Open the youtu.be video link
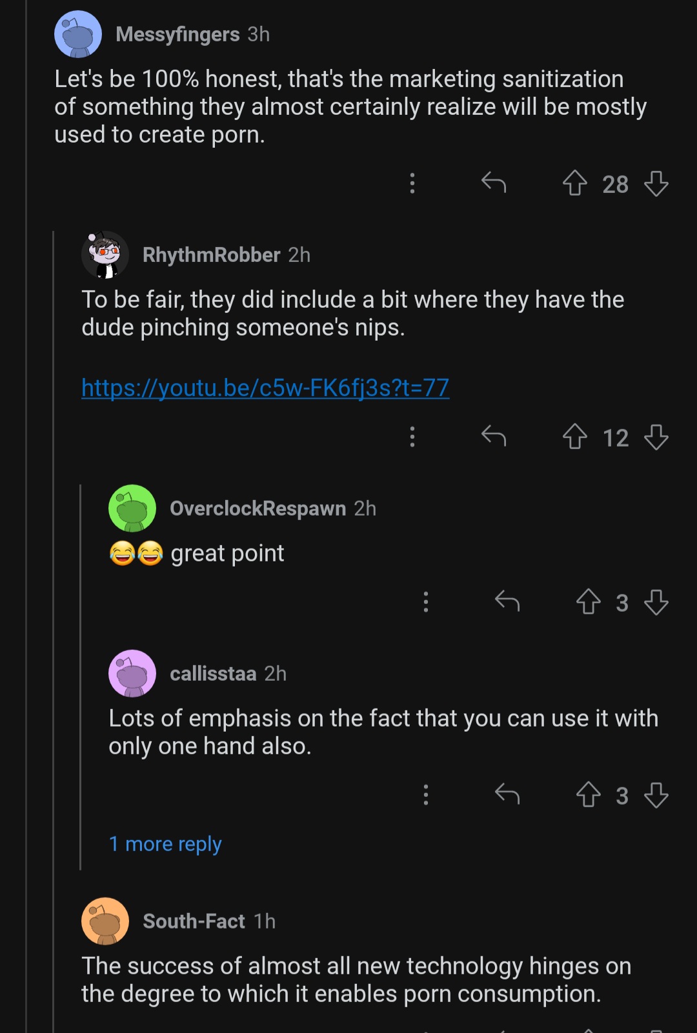This screenshot has width=697, height=1033. point(265,388)
